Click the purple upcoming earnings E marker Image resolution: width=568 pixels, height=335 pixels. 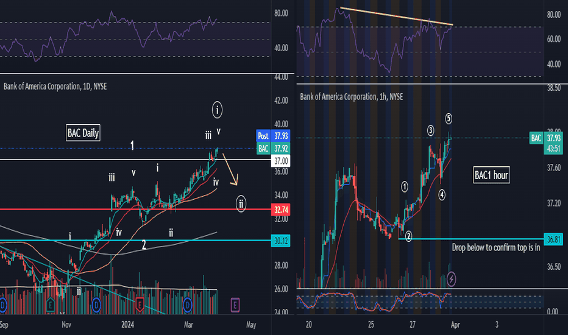point(235,305)
